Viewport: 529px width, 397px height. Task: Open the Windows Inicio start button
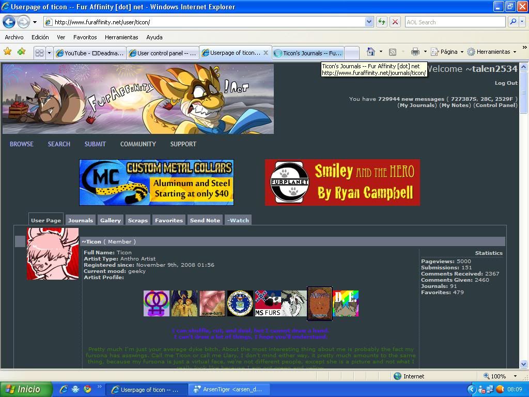tap(26, 389)
